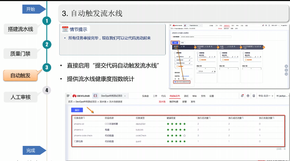The height and width of the screenshot is (161, 290).
Task: Sort by 执行总次数 using its sort arrows
Action: click(210, 118)
